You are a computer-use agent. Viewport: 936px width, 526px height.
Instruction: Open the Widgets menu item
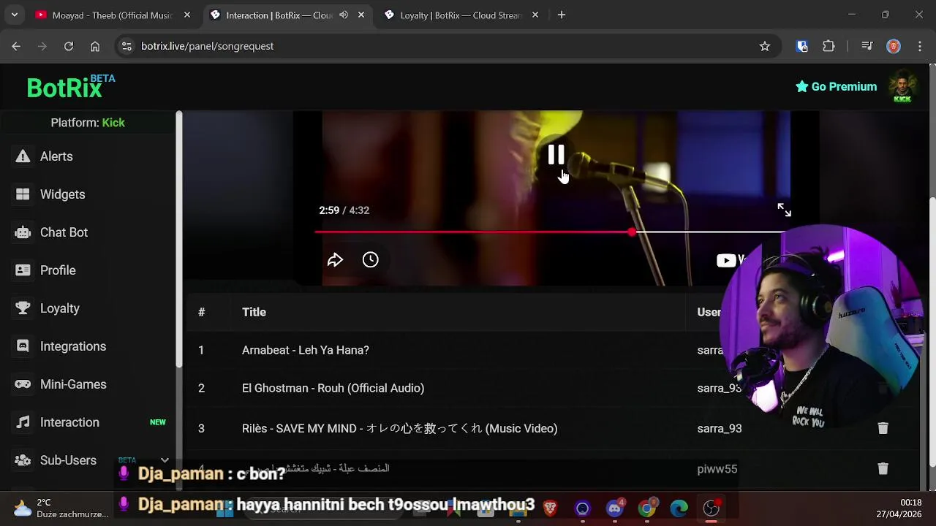click(63, 194)
